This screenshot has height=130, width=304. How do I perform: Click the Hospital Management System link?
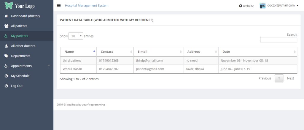[87, 6]
